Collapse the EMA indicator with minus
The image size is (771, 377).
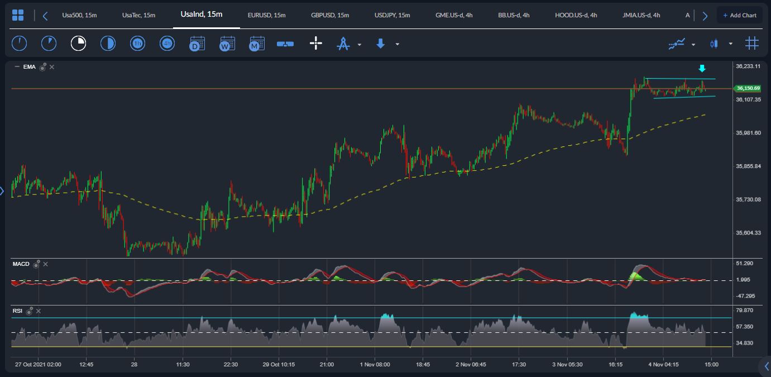point(17,67)
